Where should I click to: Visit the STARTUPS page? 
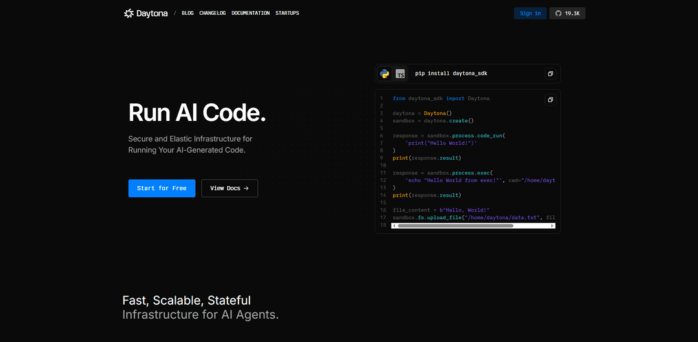(x=287, y=14)
